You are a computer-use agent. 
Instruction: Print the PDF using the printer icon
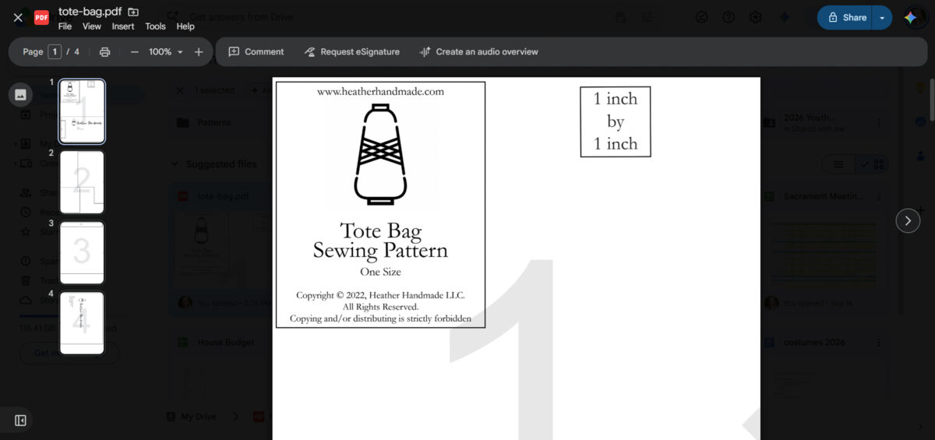pos(105,52)
